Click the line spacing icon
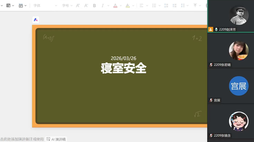254x142 pixels. point(183,6)
